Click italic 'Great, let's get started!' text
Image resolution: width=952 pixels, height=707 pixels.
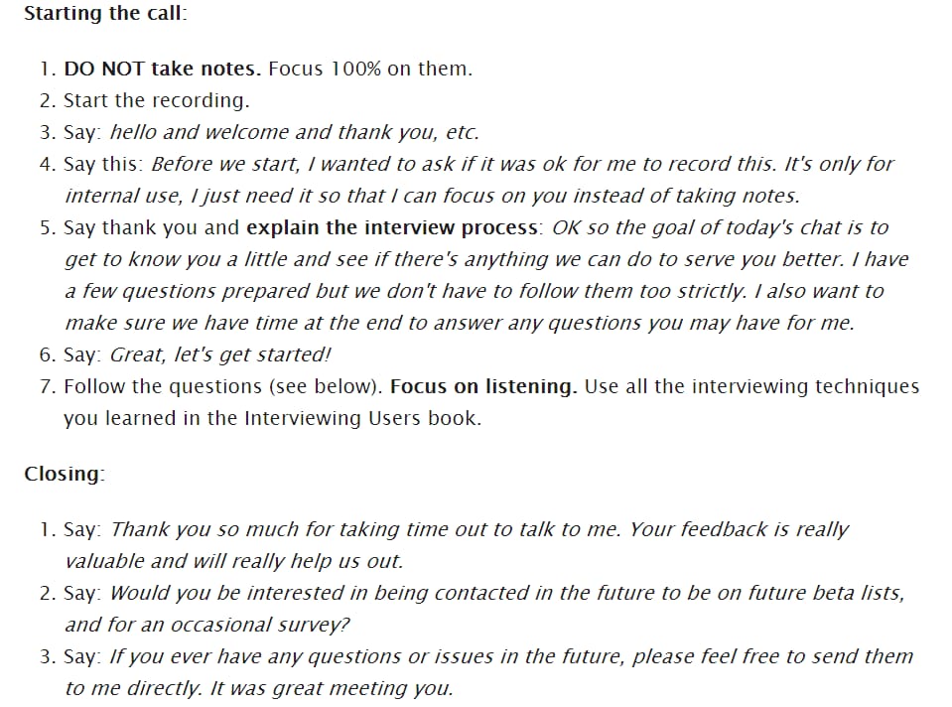[x=219, y=354]
